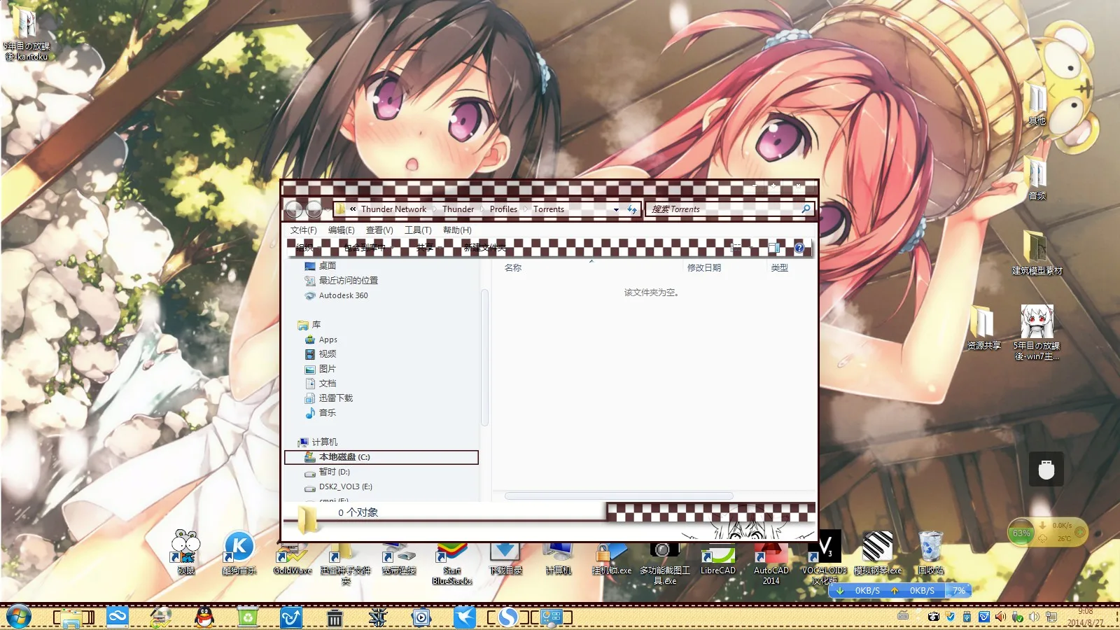Screen dimensions: 1120x630
Task: Click the Windows Start orb
Action: [18, 617]
